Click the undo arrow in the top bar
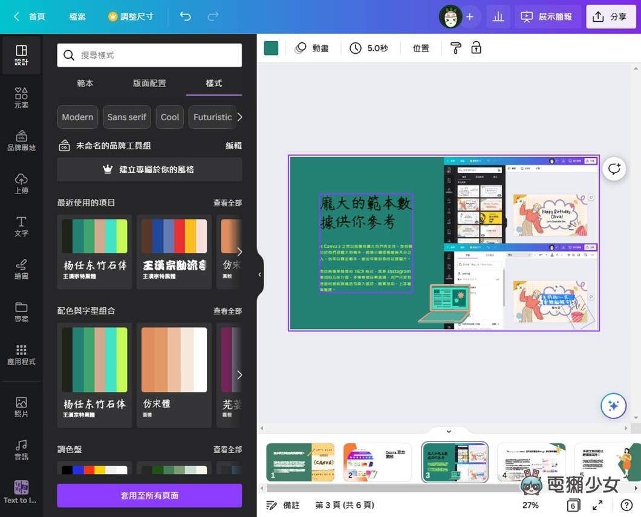 pyautogui.click(x=185, y=16)
